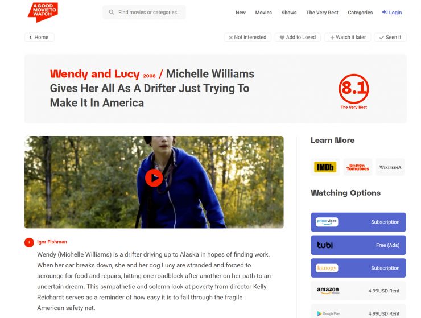Viewport: 421px width, 318px height.
Task: Go back Home with chevron button
Action: pyautogui.click(x=39, y=38)
